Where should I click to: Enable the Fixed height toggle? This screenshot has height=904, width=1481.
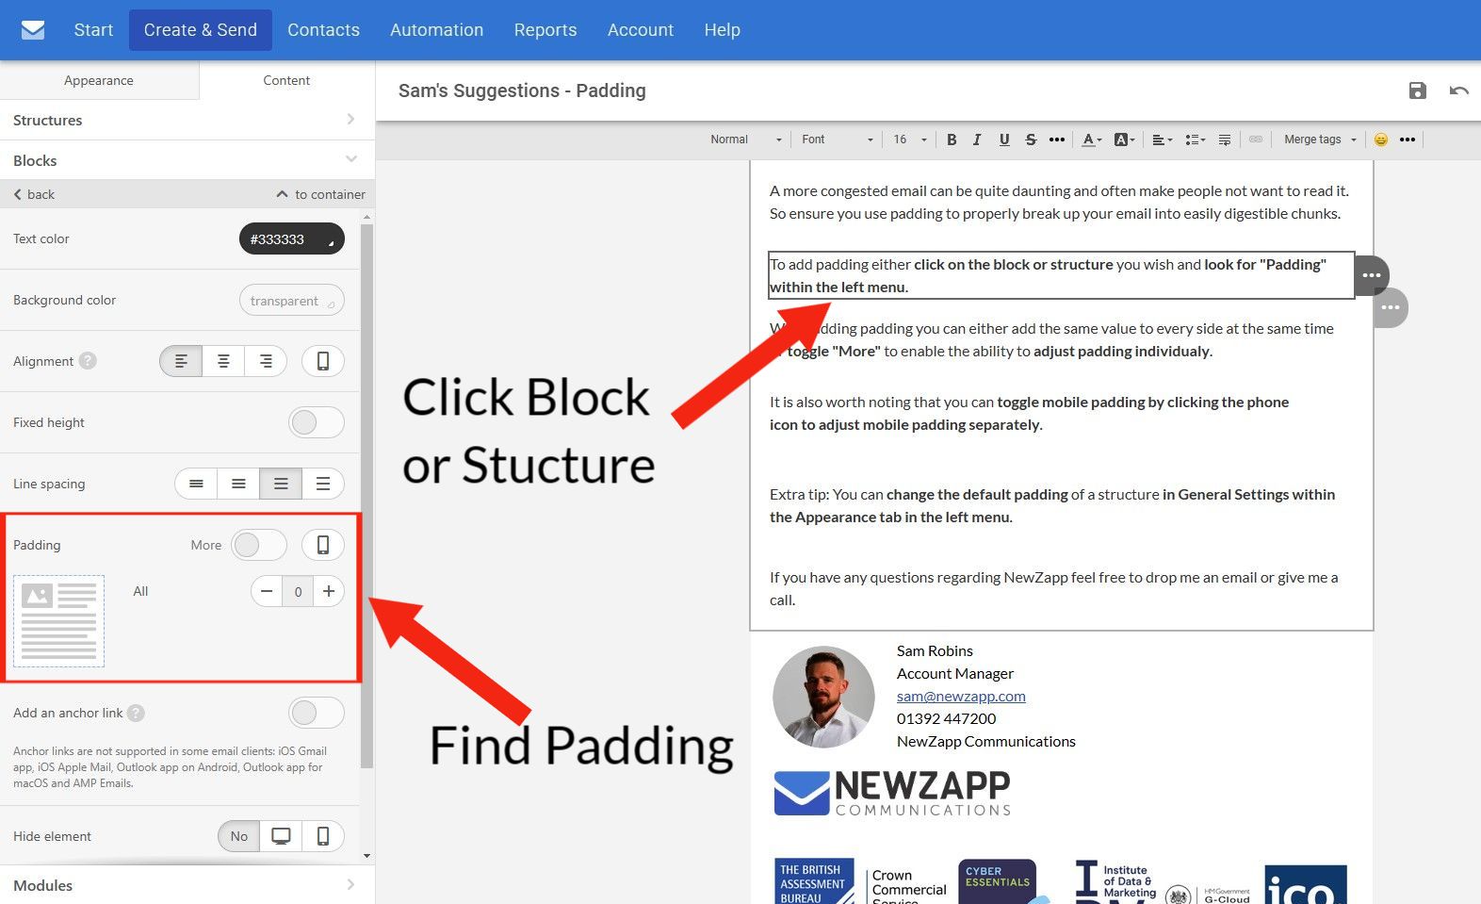[x=316, y=422]
